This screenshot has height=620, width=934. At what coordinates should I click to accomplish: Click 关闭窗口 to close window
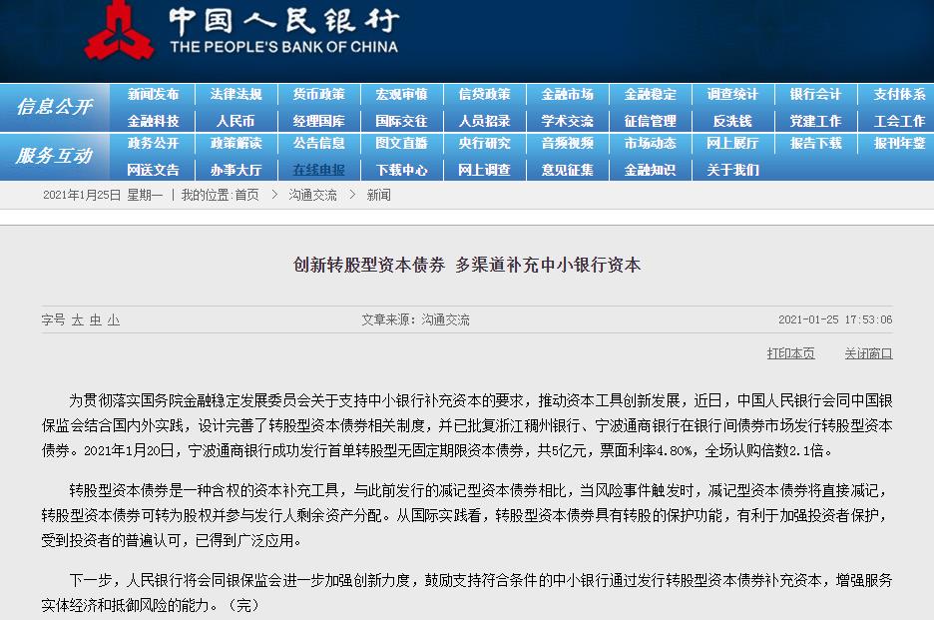pos(868,353)
